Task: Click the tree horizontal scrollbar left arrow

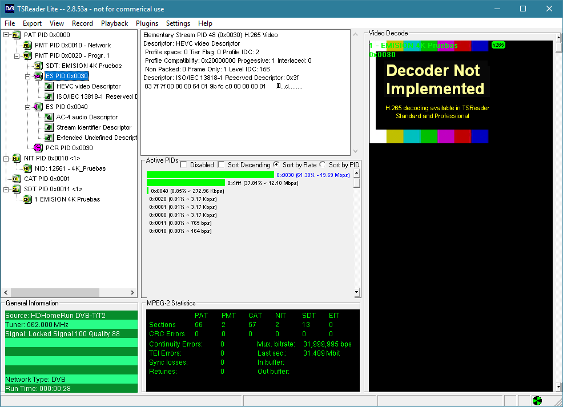Action: (x=6, y=292)
